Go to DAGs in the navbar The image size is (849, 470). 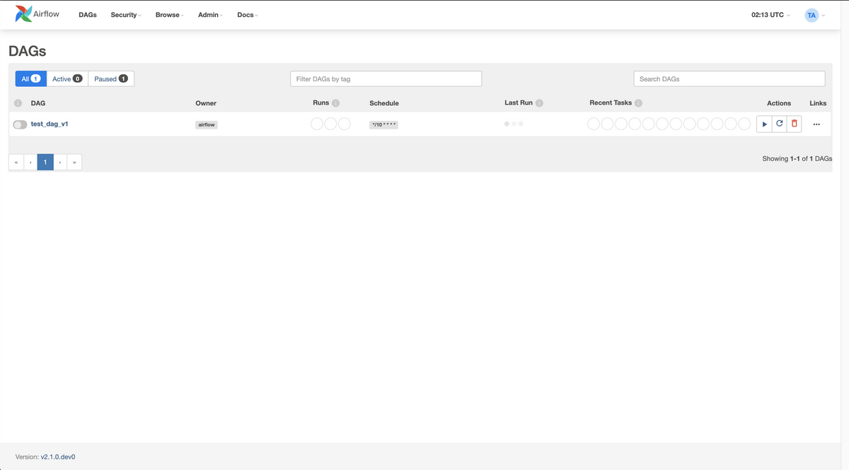[x=88, y=15]
